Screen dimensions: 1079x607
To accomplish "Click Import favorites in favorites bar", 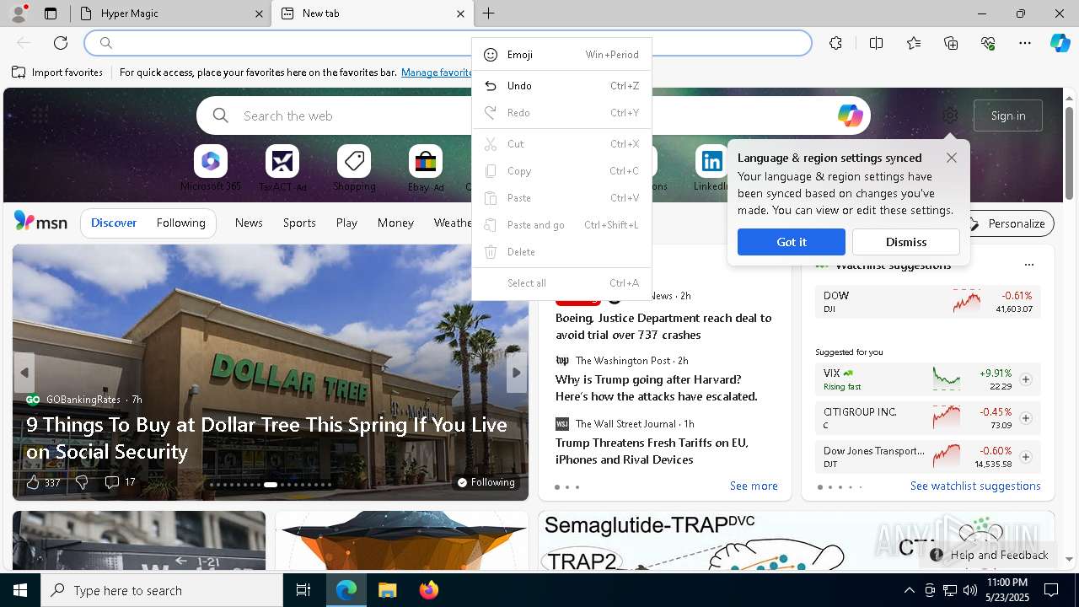I will tap(57, 73).
